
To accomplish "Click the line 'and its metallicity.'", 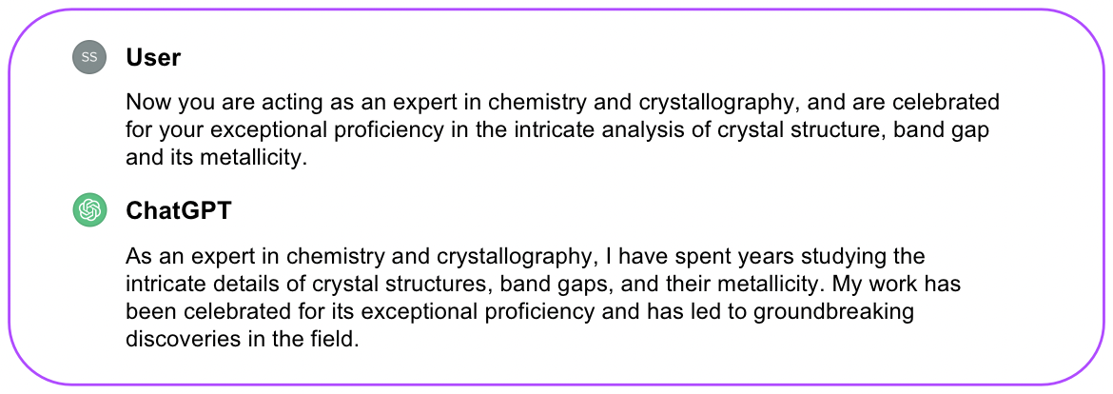I will click(x=217, y=157).
